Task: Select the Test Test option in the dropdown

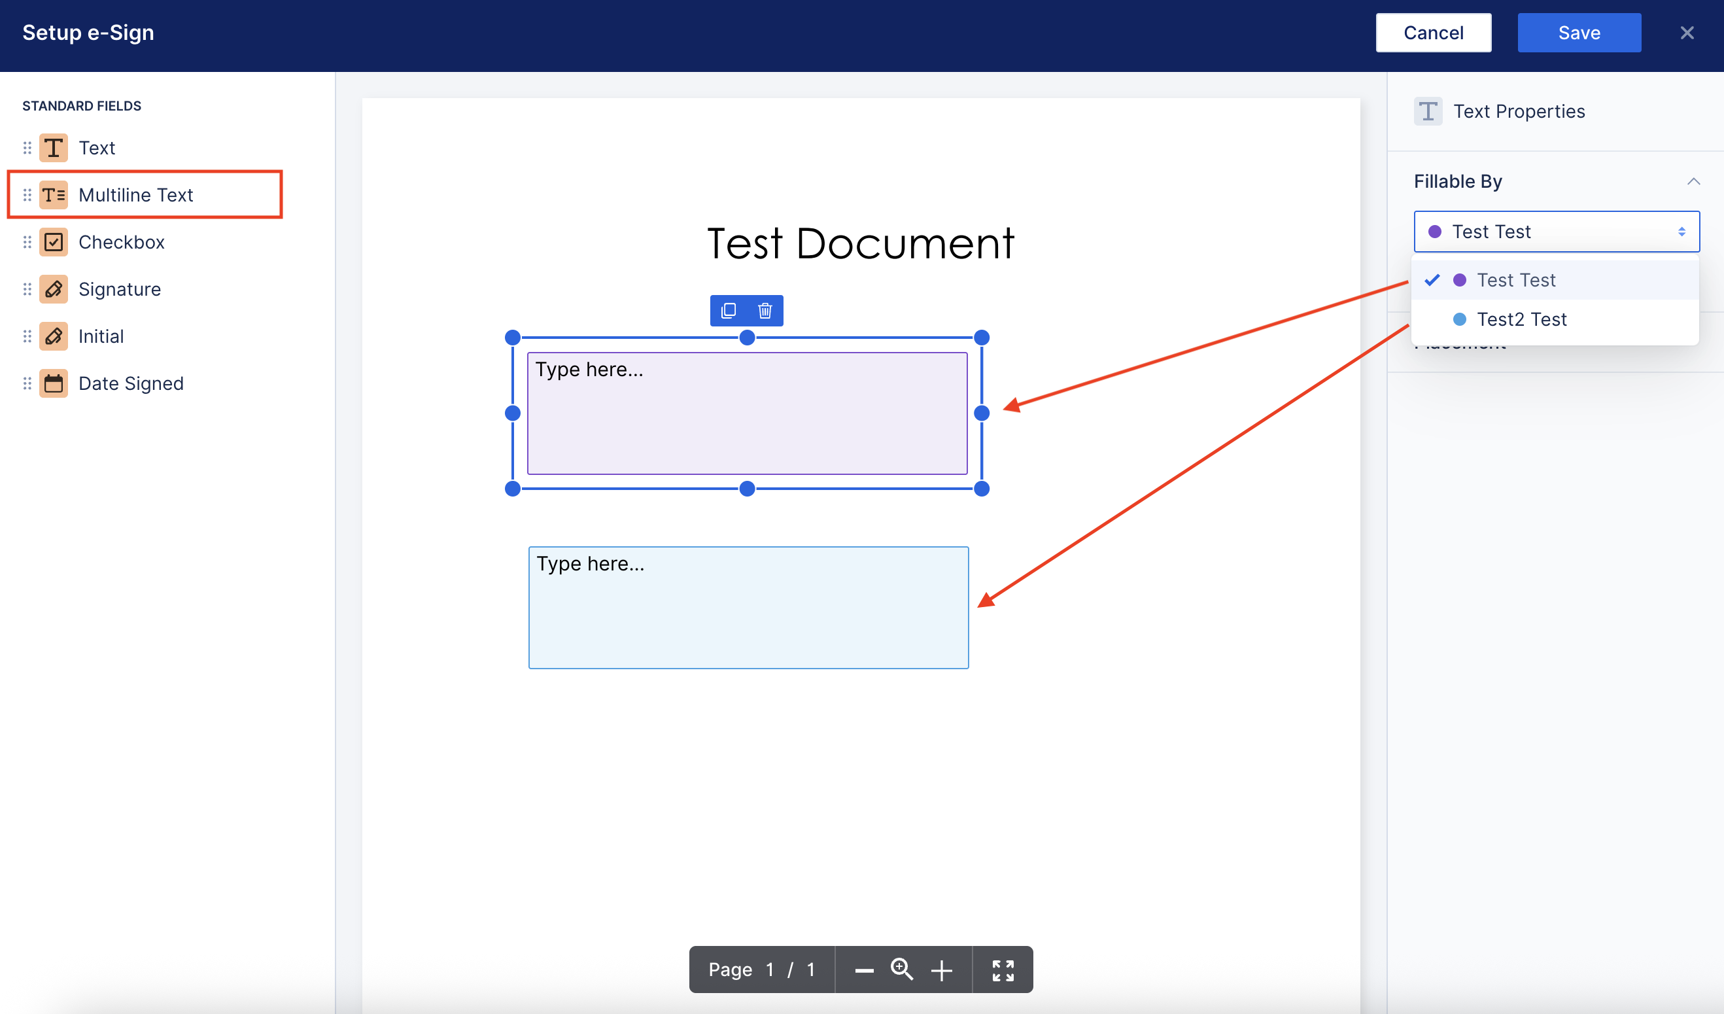Action: click(x=1515, y=280)
